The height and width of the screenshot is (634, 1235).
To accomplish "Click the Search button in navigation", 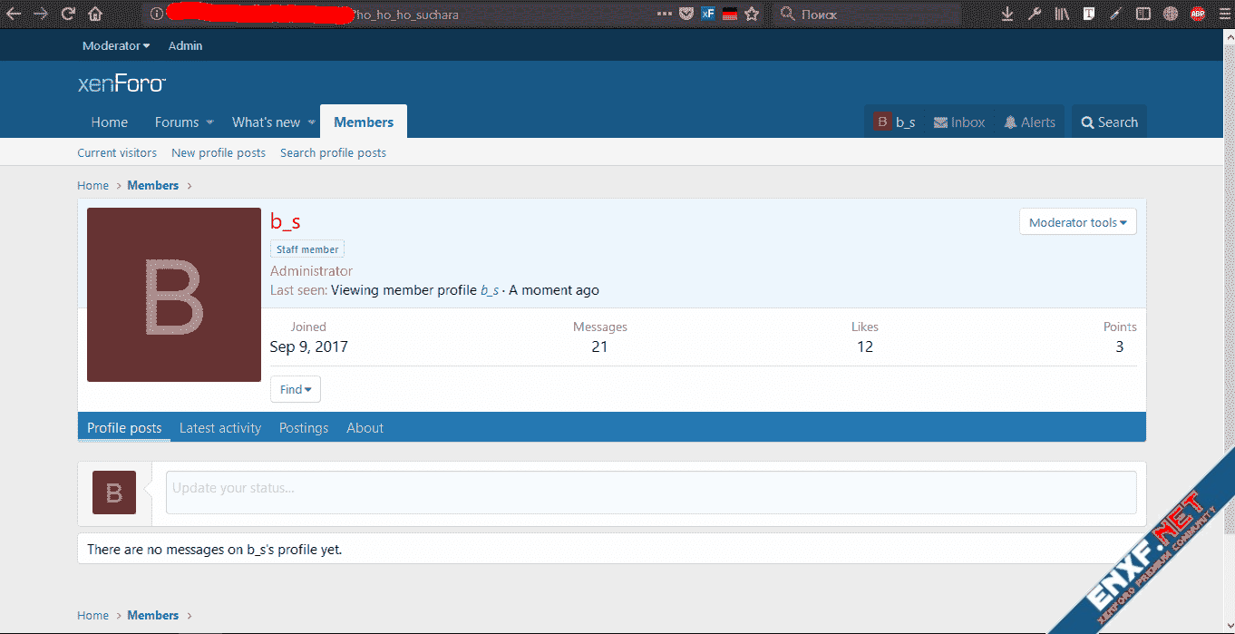I will (1109, 122).
